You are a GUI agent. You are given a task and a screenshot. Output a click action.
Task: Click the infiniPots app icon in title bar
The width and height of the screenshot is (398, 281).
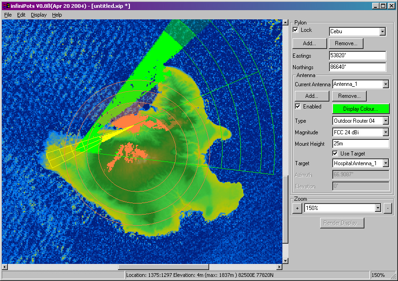point(6,6)
